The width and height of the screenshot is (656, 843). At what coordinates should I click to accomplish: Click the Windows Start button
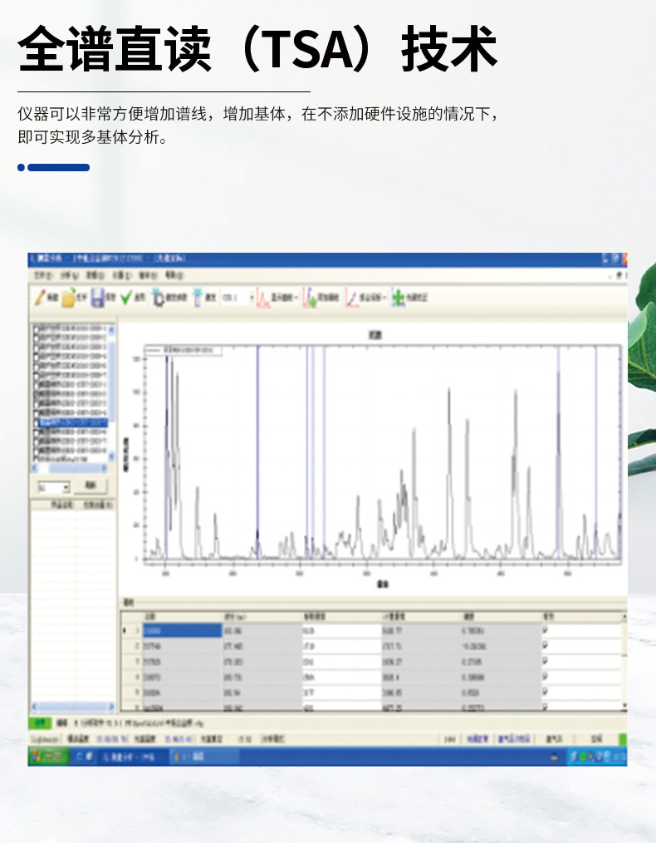[48, 757]
